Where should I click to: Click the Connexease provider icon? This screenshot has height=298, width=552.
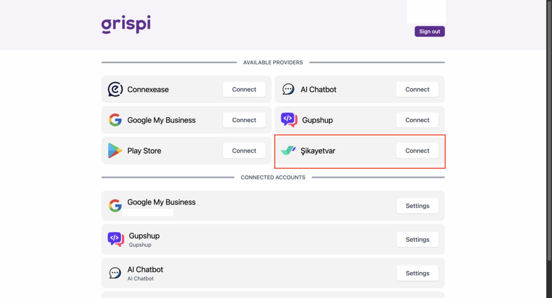tap(115, 89)
